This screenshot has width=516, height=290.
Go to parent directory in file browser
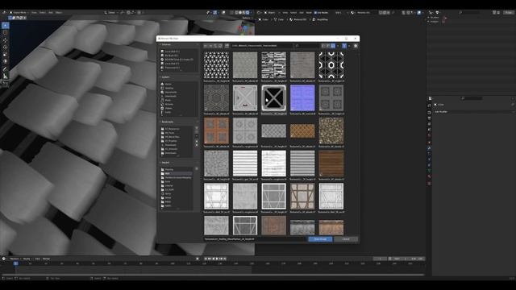(215, 46)
